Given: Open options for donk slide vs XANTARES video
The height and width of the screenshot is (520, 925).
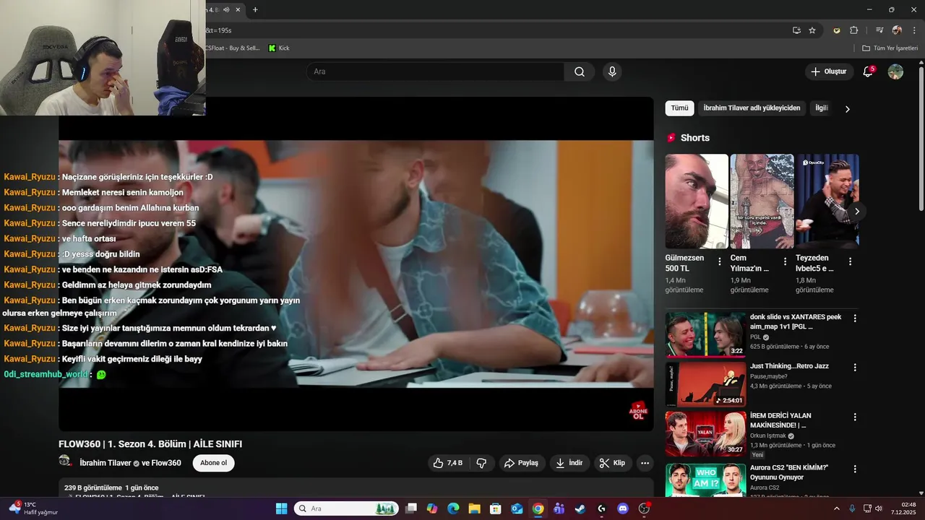Looking at the screenshot, I should (855, 318).
